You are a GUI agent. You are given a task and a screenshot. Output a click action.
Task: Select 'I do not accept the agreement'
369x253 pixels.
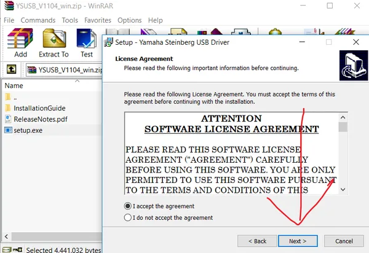coord(127,217)
